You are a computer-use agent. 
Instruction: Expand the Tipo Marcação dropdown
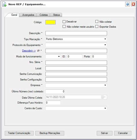click(105, 39)
